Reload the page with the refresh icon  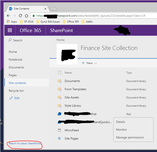20,16
